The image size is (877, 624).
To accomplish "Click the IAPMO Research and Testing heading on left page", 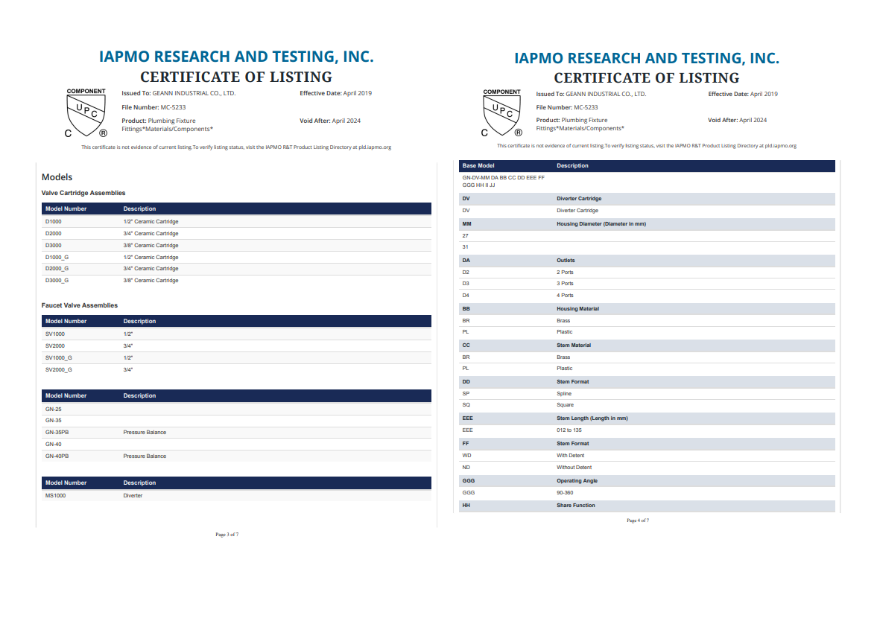I will (x=236, y=57).
